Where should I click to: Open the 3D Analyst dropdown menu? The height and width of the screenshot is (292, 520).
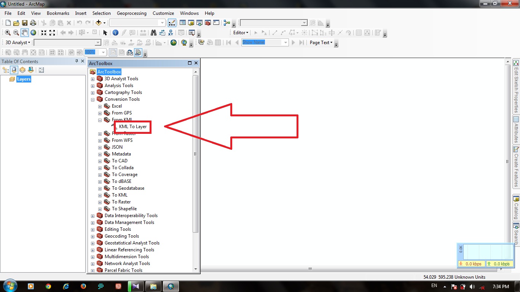18,43
